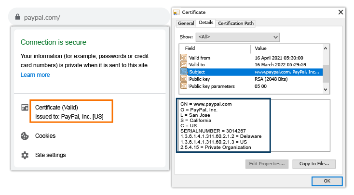Click the OK button
The width and height of the screenshot is (354, 195).
(x=327, y=181)
